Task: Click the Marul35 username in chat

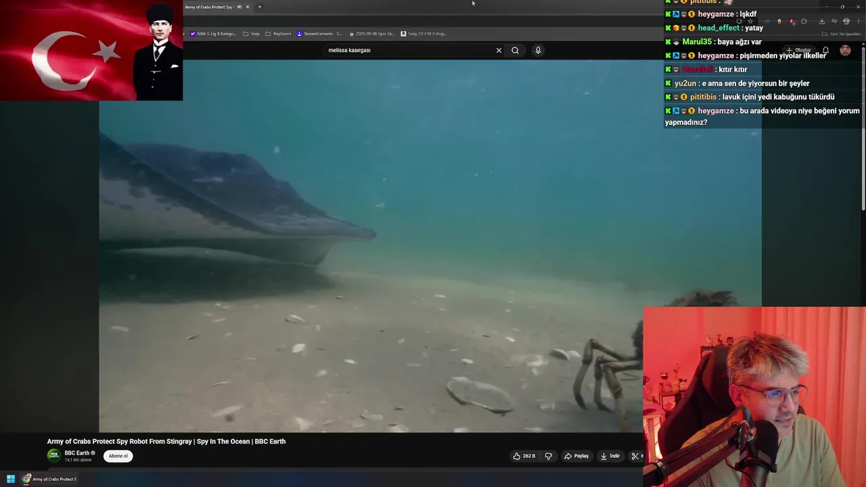Action: (697, 42)
